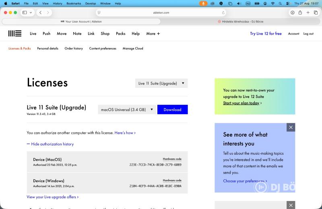322x209 pixels.
Task: Open the macOS Universal (3.4 GB) installer dropdown
Action: coord(127,110)
